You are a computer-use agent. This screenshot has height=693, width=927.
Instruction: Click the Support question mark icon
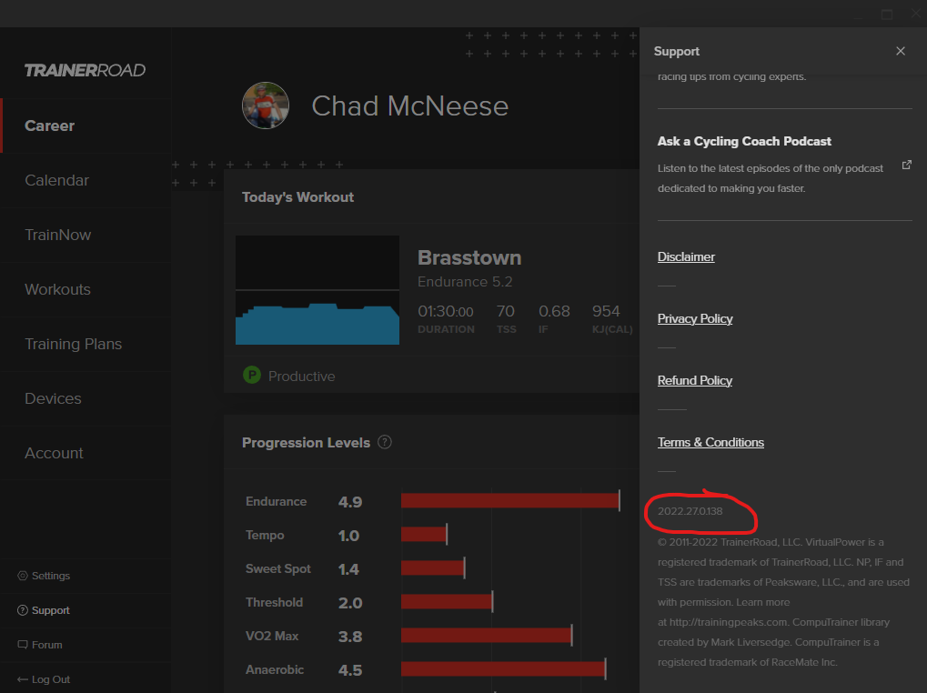[x=23, y=610]
